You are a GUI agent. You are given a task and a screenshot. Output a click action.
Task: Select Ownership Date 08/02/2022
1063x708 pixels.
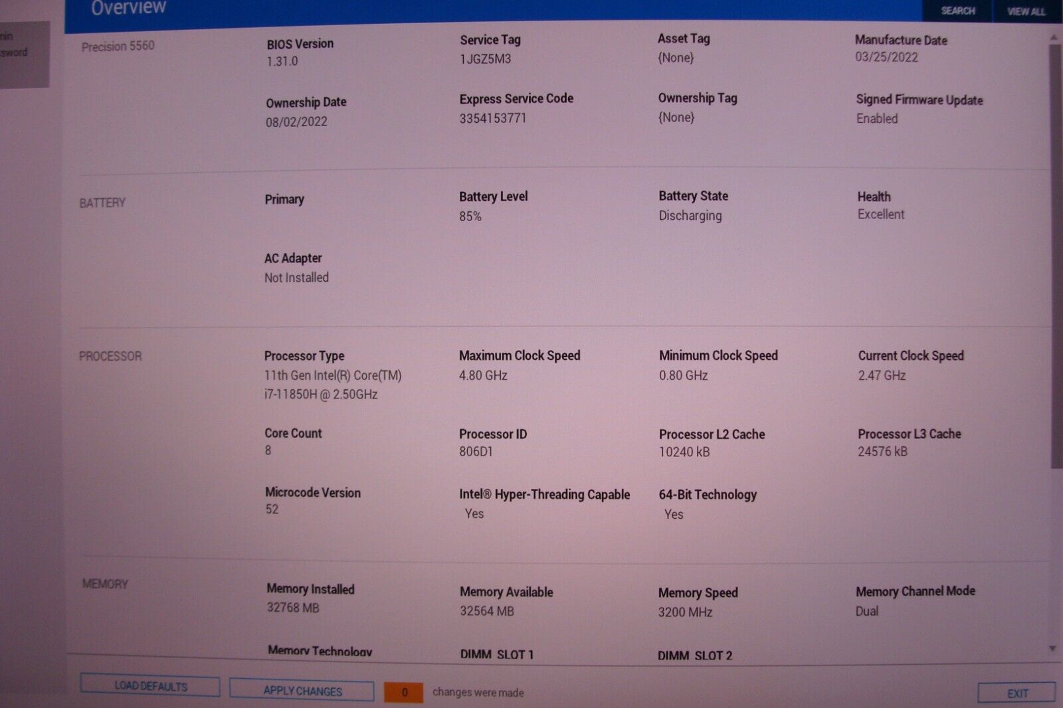296,122
